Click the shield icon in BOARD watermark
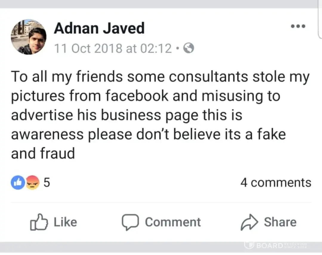 click(x=249, y=245)
